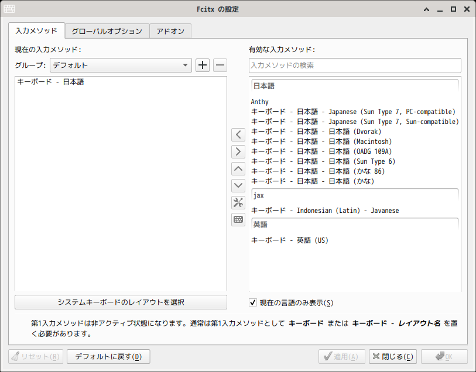Select Japanese (Sun Type 7, PC-compatible) row
This screenshot has width=476, height=372.
tap(354, 112)
